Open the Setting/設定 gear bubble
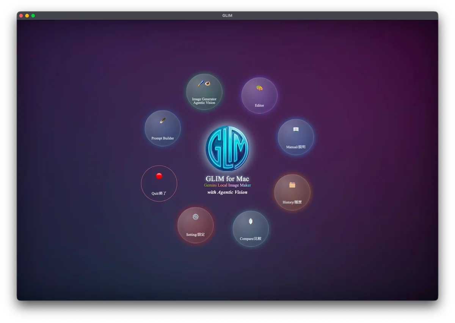455x323 pixels. tap(196, 225)
